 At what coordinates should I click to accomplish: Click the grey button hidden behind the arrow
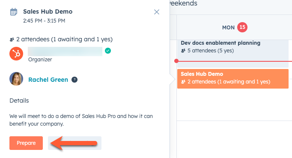click(74, 143)
